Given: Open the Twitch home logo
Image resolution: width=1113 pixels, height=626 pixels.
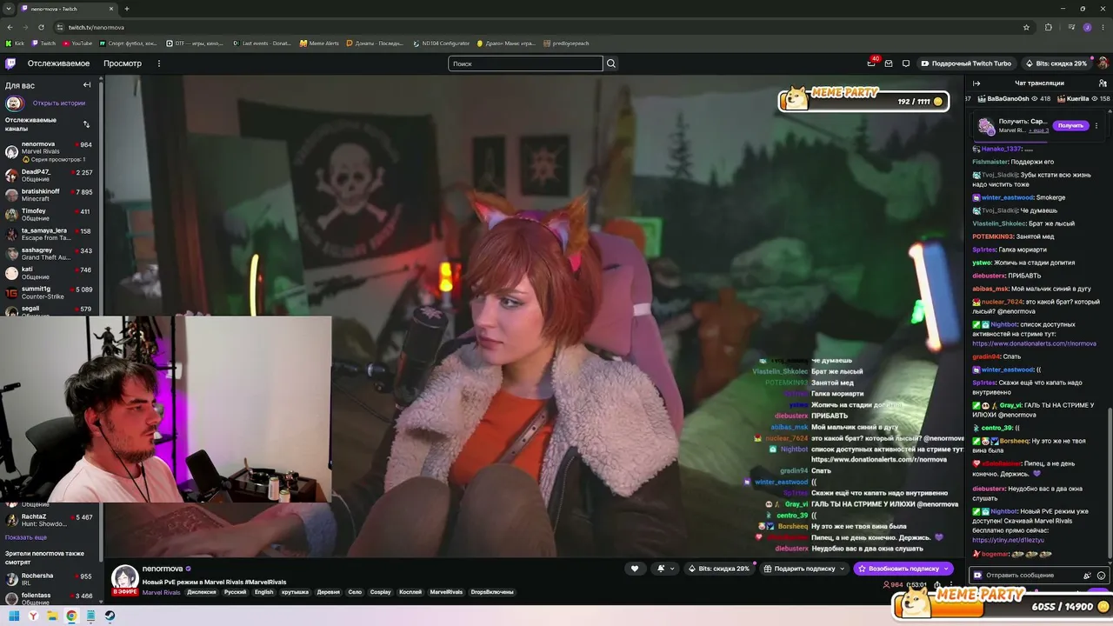Looking at the screenshot, I should click(10, 63).
